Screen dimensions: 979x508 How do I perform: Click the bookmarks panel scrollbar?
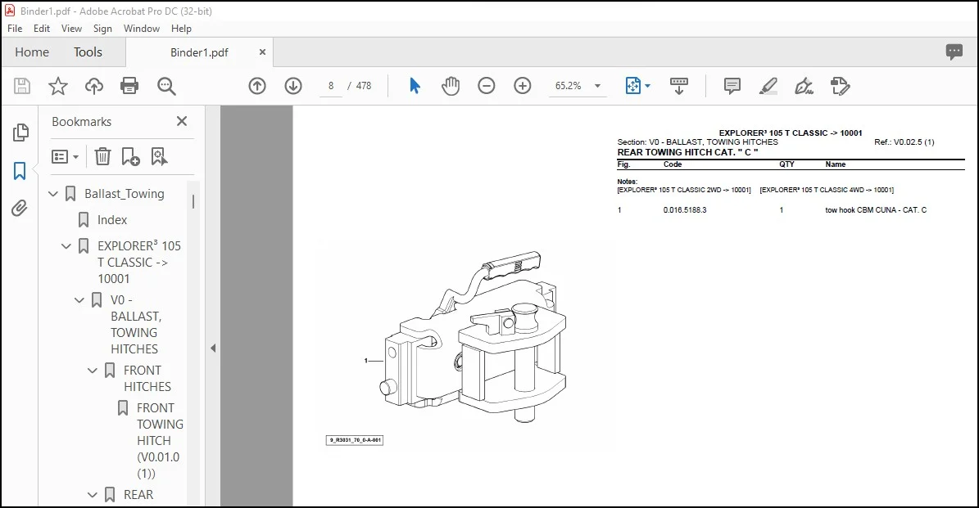(193, 201)
